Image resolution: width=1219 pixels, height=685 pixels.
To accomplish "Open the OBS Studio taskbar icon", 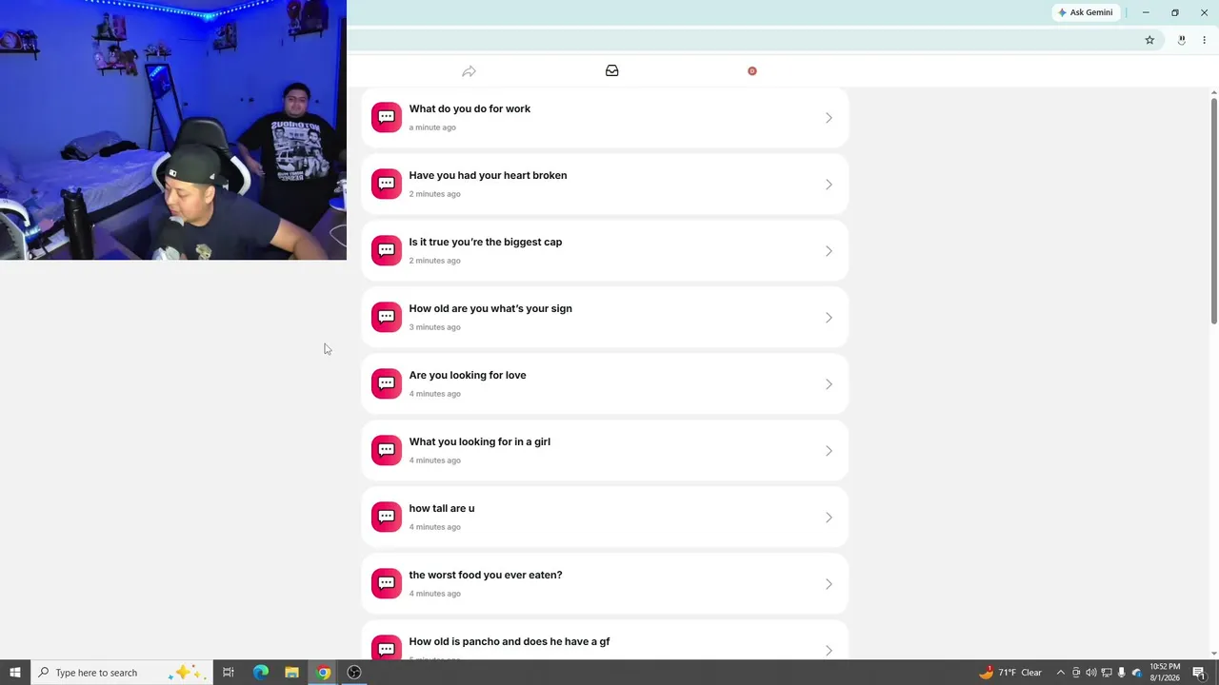I will coord(354,673).
